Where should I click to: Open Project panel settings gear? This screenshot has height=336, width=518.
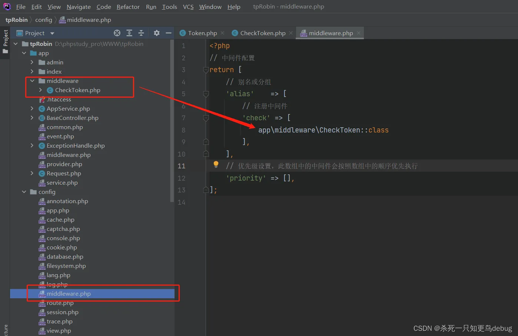tap(157, 33)
